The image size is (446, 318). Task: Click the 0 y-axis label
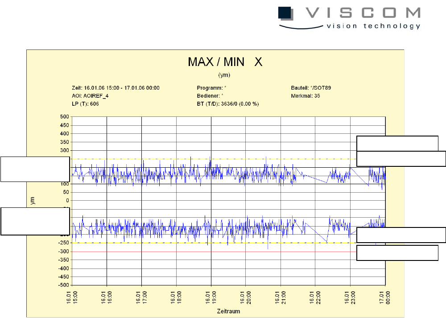pyautogui.click(x=67, y=201)
